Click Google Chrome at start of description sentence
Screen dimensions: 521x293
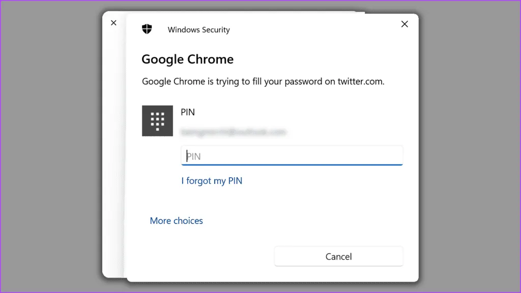pyautogui.click(x=171, y=81)
